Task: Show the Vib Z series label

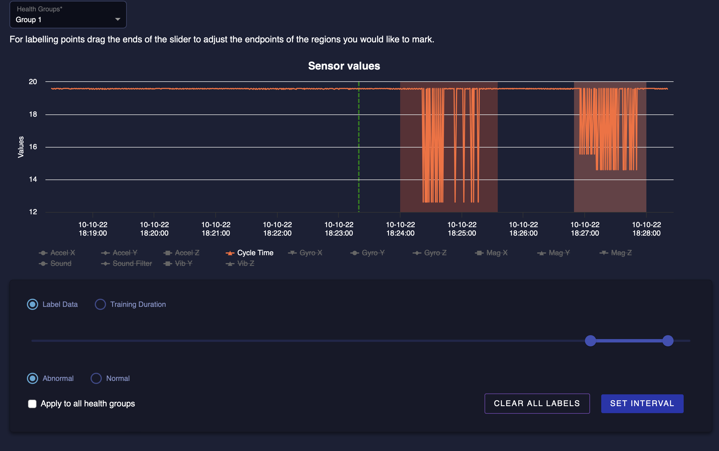Action: tap(246, 264)
